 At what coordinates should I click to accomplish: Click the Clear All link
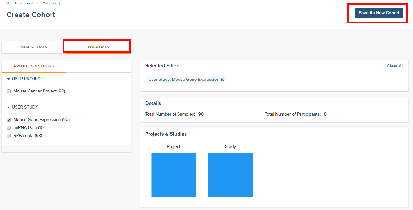click(x=395, y=66)
